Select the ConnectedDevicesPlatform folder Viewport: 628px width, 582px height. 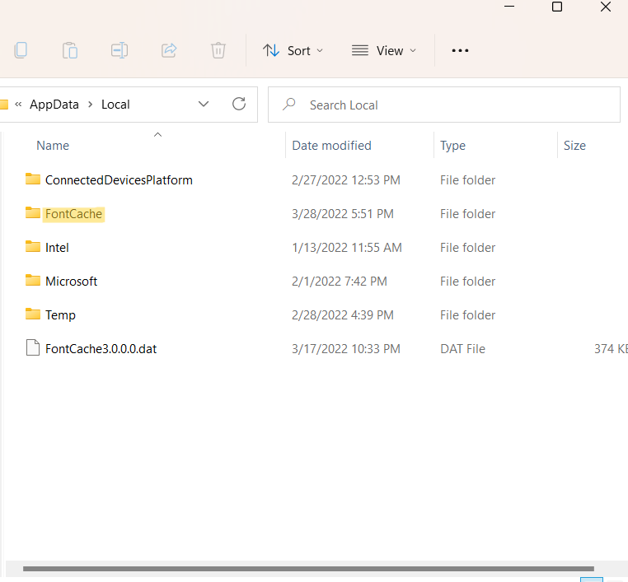pyautogui.click(x=119, y=180)
